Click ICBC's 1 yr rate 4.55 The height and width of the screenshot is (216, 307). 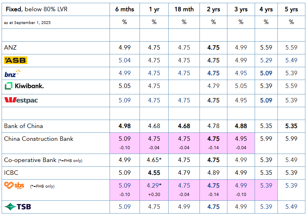tap(154, 173)
